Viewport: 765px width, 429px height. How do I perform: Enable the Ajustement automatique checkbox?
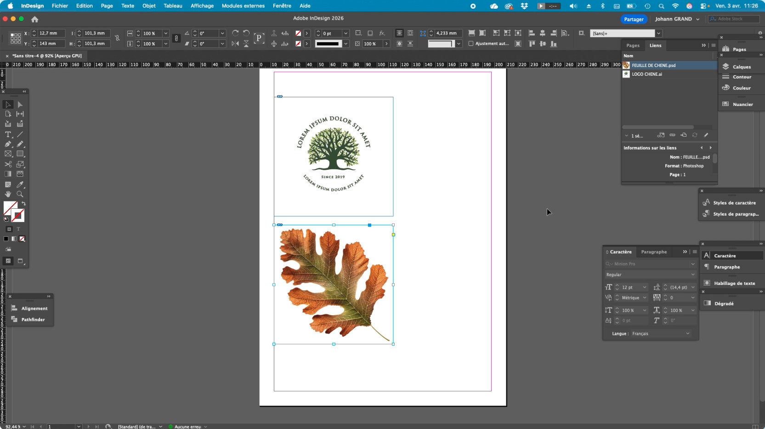(471, 44)
